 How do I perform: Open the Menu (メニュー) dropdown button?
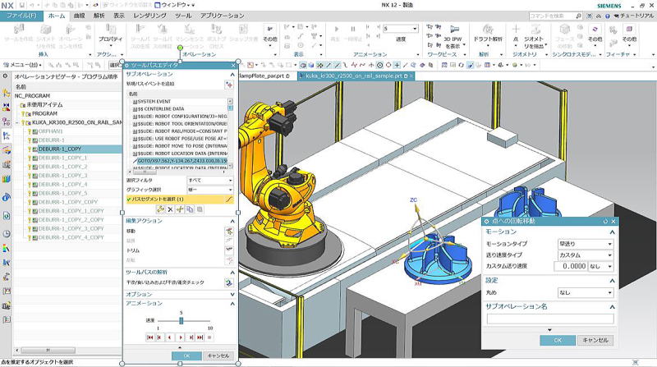[22, 66]
